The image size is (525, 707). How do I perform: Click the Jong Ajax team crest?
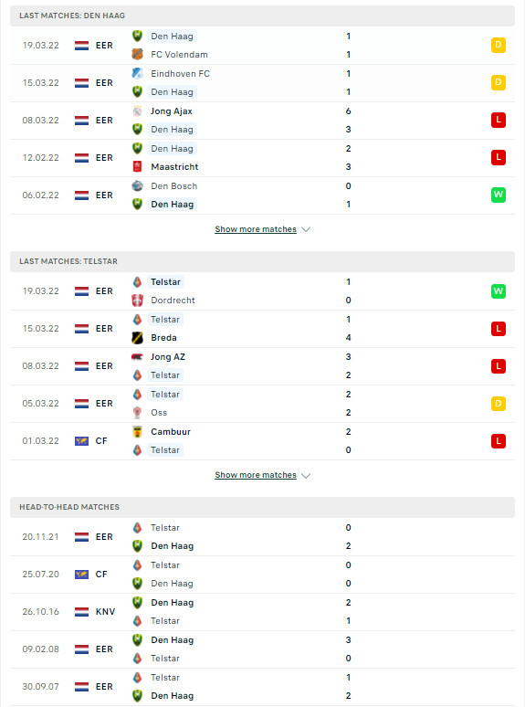coord(138,111)
